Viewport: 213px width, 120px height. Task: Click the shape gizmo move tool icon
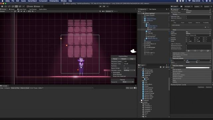[x=195, y=51]
